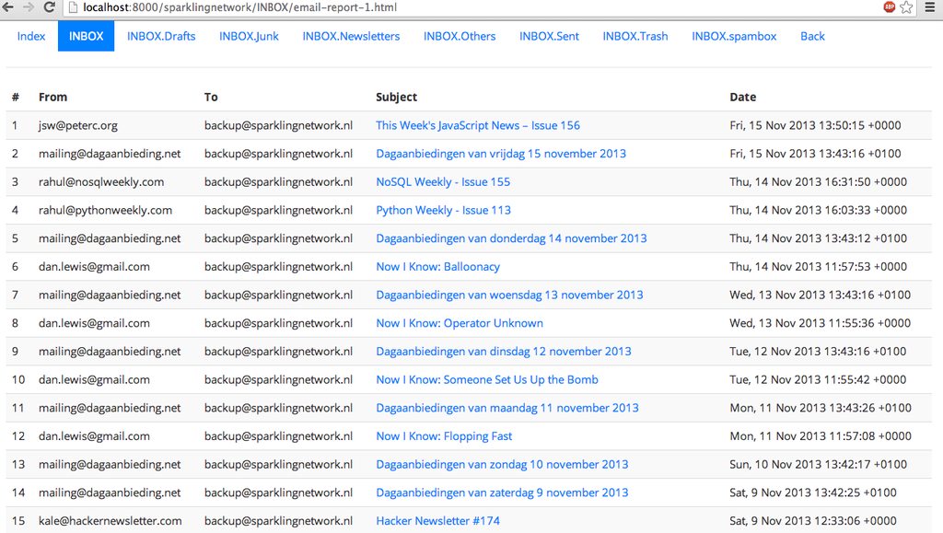Select sender rahul@pythonweekly.com

[105, 210]
